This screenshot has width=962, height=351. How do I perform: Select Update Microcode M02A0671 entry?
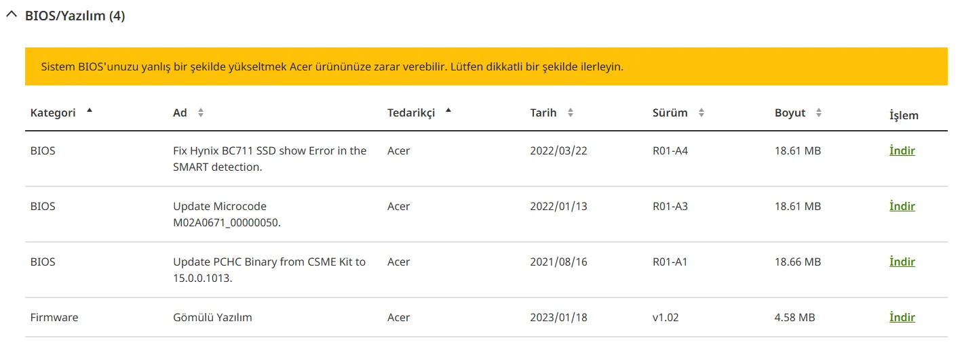click(x=227, y=214)
